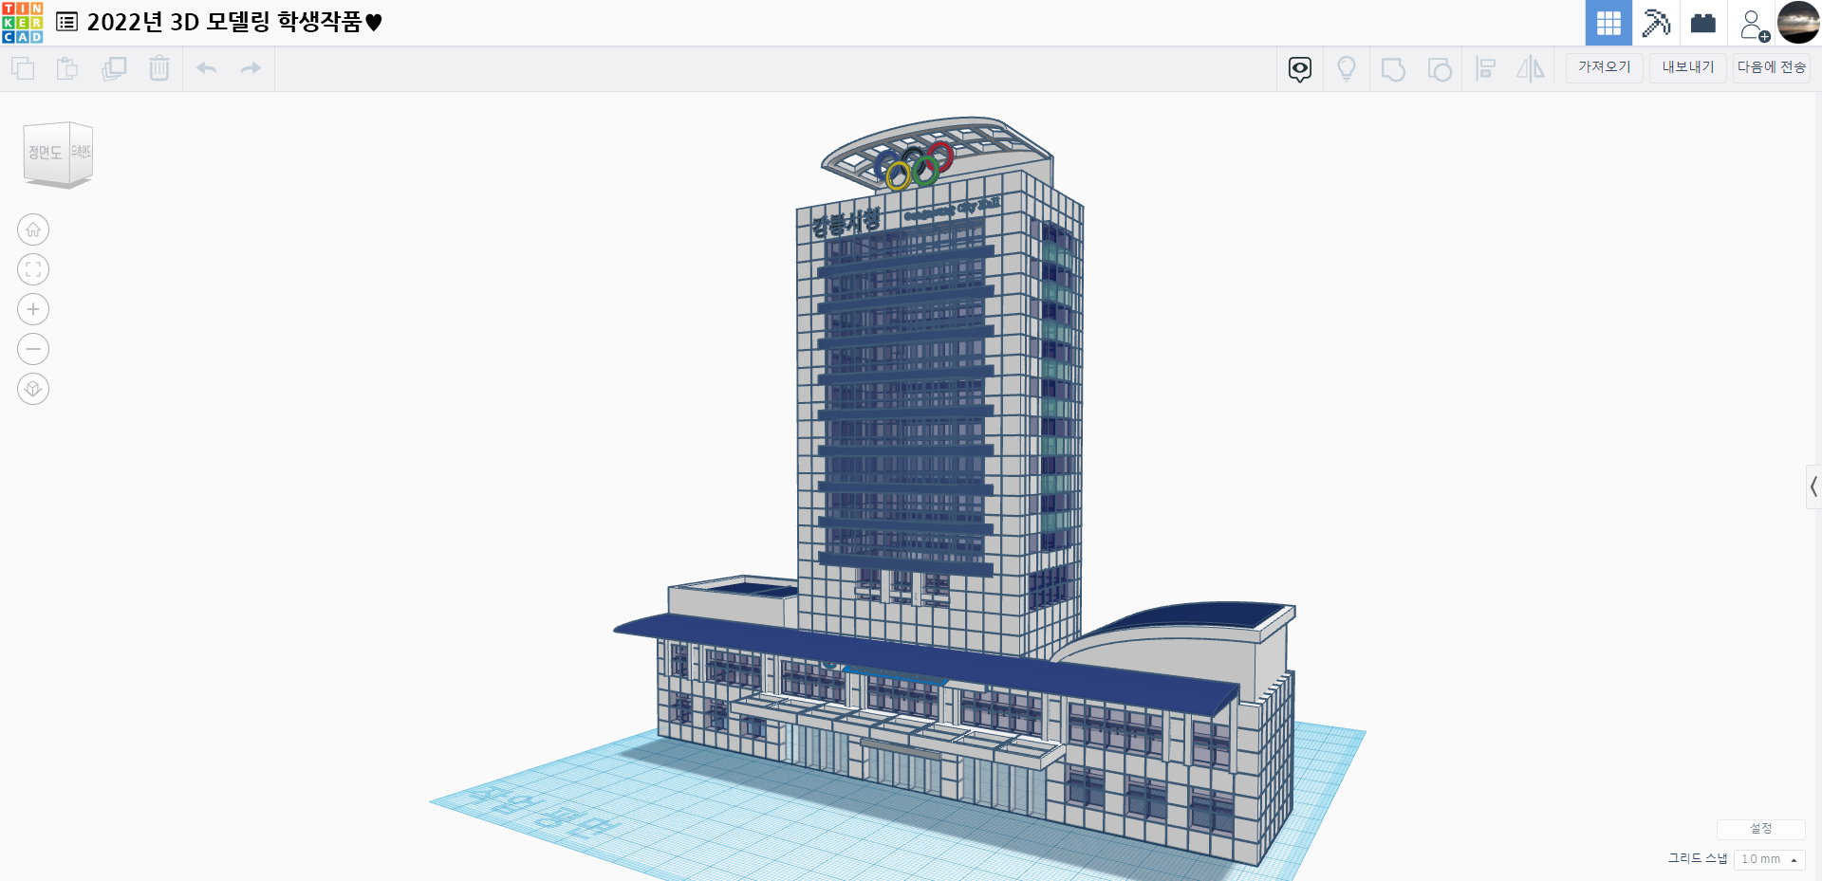Screen dimensions: 1822x881
Task: Open the blocks pickaxe mode
Action: 1656,23
